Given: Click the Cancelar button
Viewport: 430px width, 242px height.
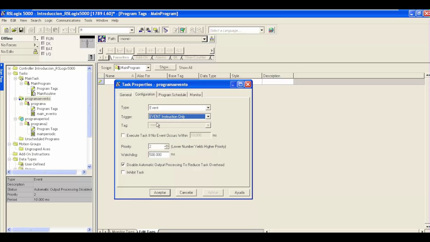Looking at the screenshot, I should 186,193.
